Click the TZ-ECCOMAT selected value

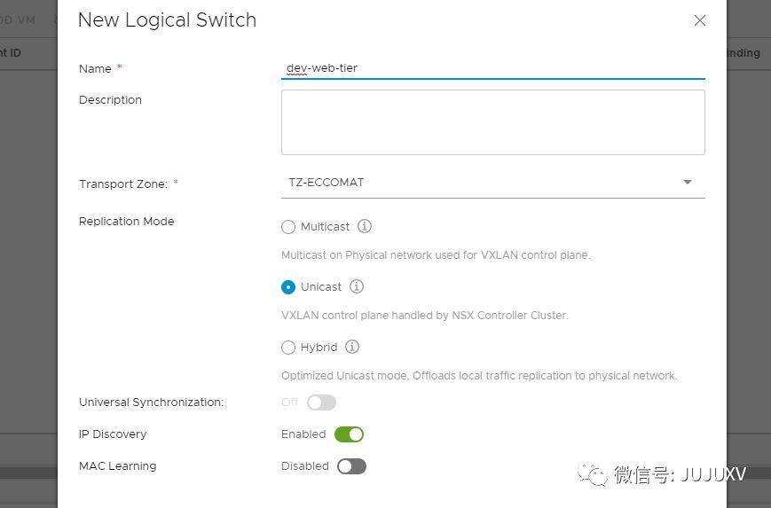coord(326,183)
